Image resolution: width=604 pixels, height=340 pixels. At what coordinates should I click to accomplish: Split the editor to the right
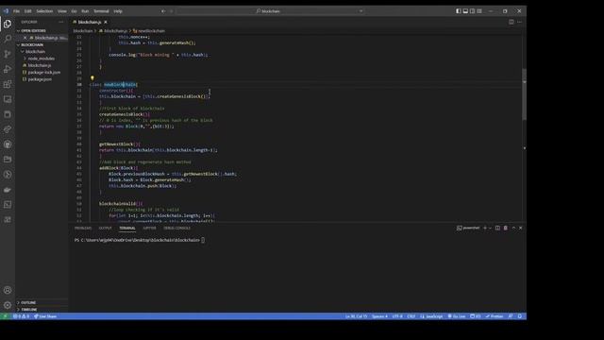(x=512, y=22)
